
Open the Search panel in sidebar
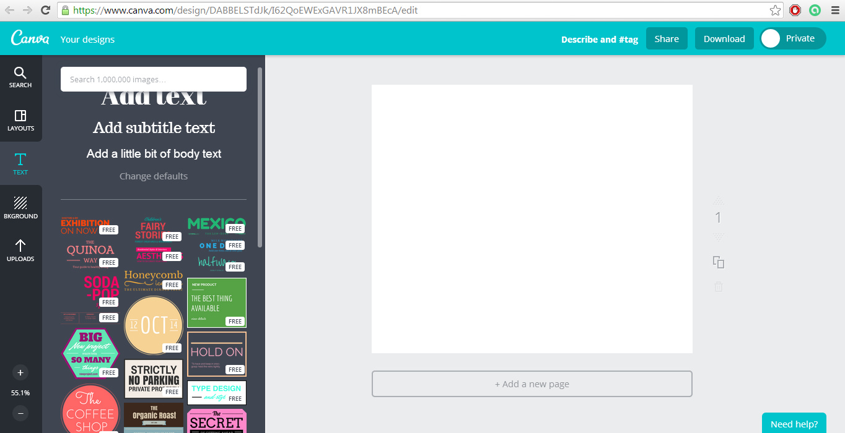(20, 77)
